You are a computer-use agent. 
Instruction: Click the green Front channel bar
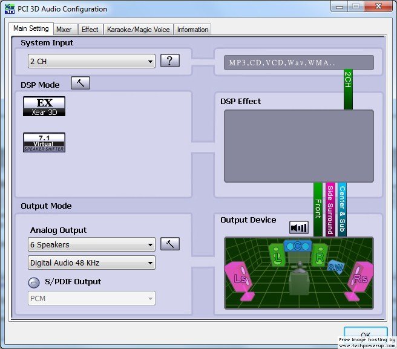point(318,209)
